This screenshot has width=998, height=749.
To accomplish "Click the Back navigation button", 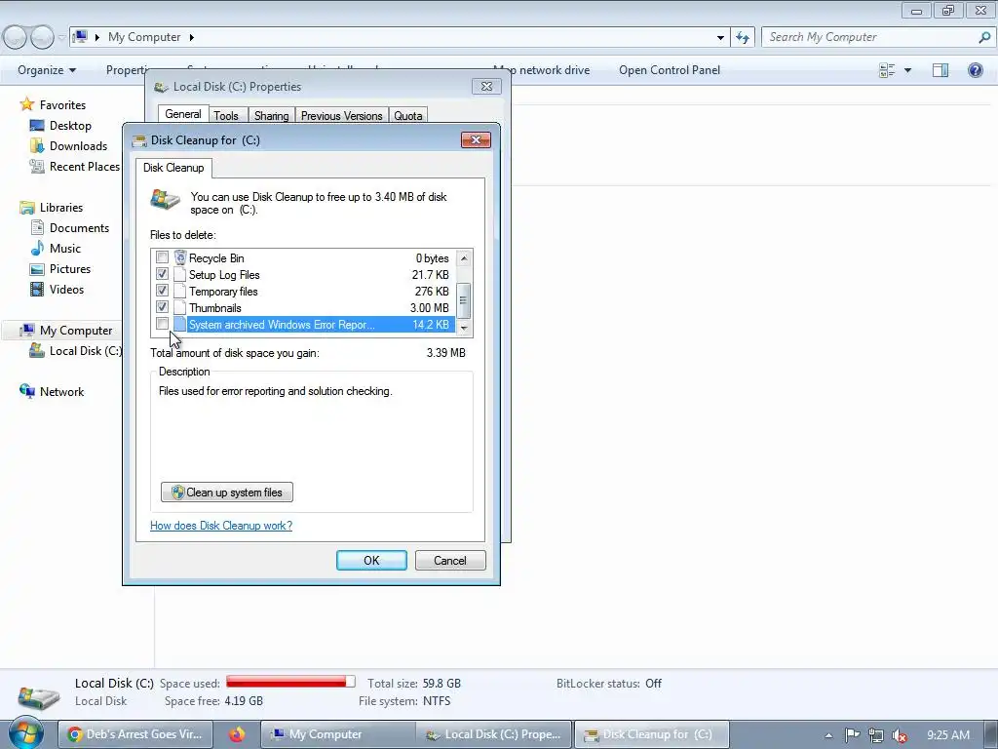I will (15, 38).
